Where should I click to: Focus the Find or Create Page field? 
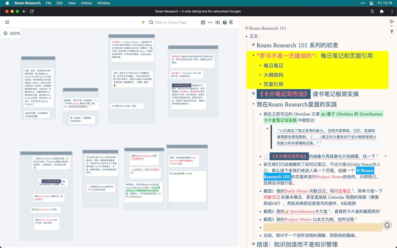(x=170, y=22)
